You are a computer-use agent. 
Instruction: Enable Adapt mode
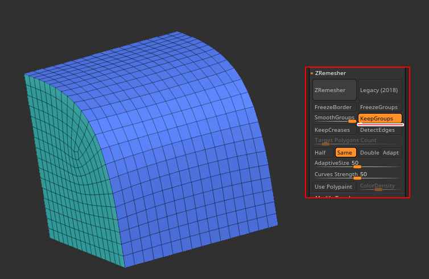pos(391,152)
